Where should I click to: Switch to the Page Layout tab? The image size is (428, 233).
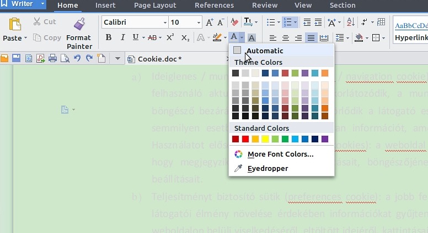click(155, 5)
